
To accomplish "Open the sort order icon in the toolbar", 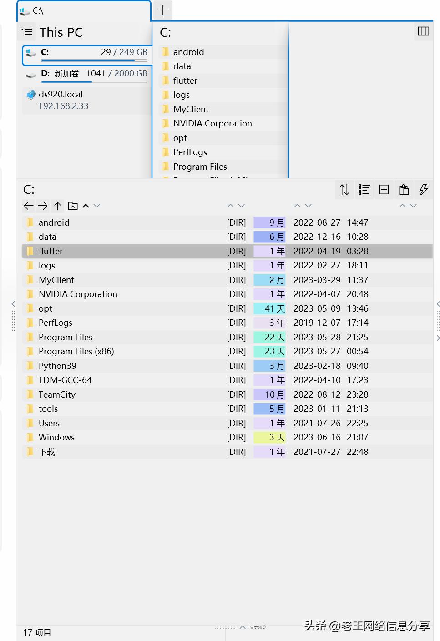I will click(x=344, y=190).
